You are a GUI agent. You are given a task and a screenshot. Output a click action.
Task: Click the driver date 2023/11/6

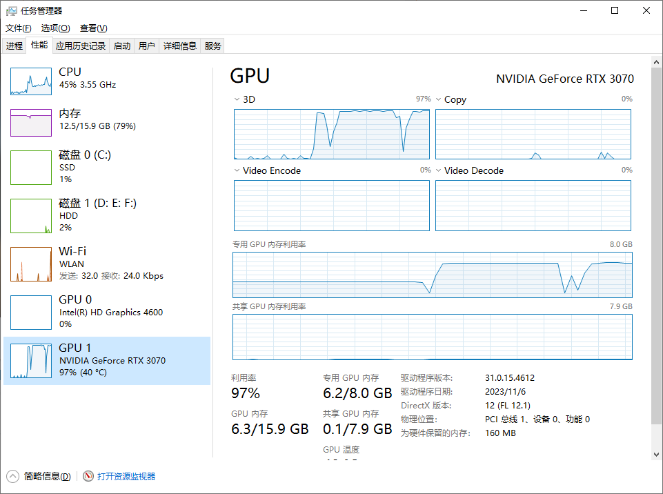(505, 392)
